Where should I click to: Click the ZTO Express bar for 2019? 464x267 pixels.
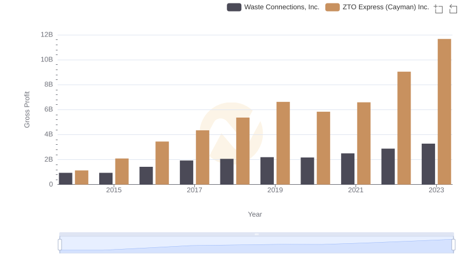[x=283, y=143]
